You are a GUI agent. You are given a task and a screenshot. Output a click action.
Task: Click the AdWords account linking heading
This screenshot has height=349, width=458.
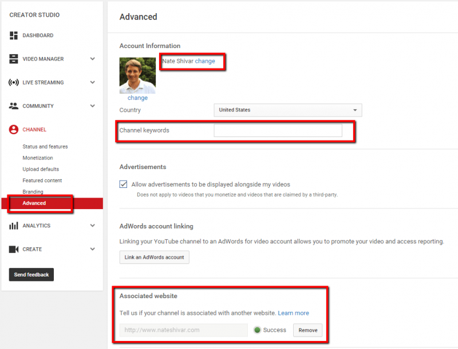(156, 226)
